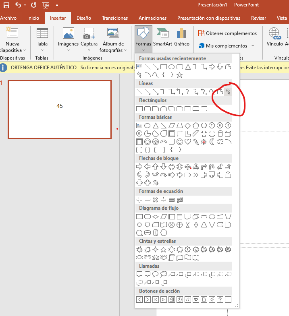Select the Freeform shape in Líneas
This screenshot has height=316, width=289.
click(x=220, y=92)
